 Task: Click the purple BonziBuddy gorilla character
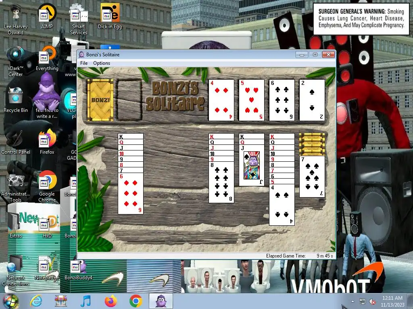[47, 92]
